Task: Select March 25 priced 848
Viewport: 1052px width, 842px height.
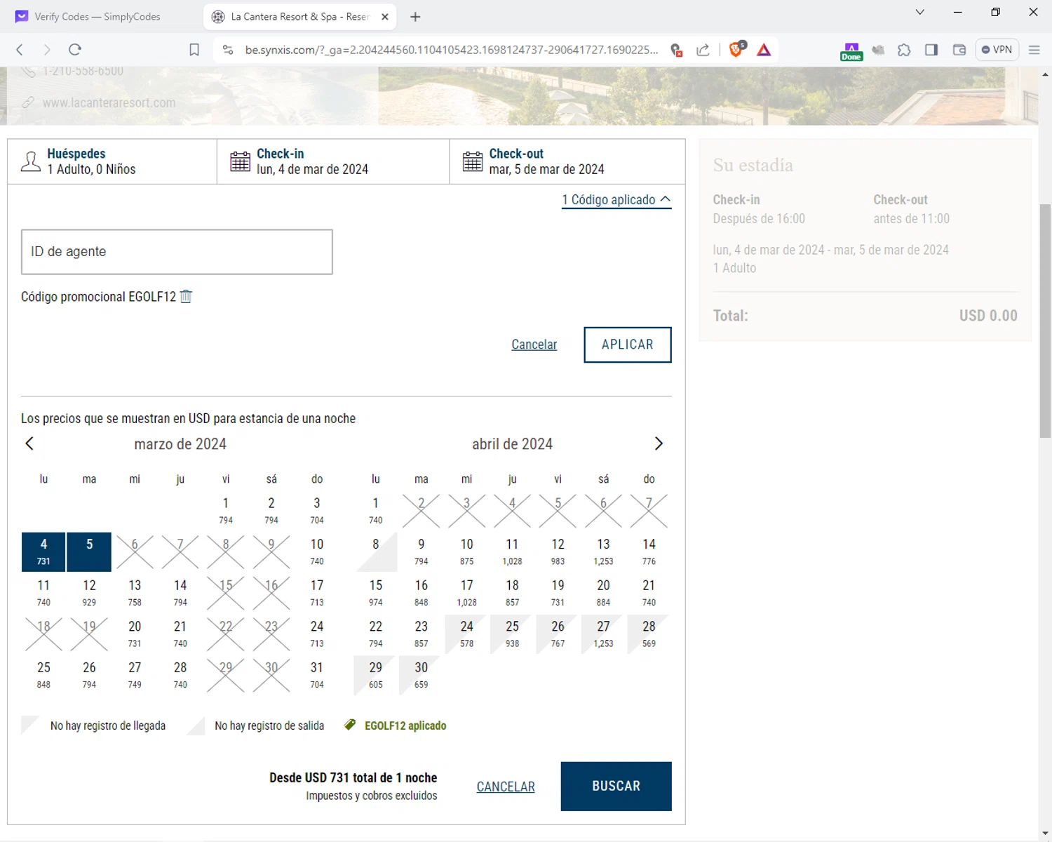Action: coord(43,674)
